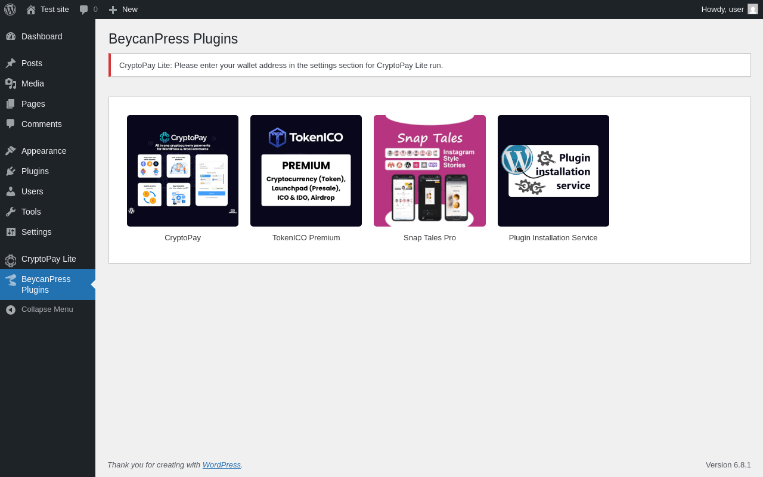Image resolution: width=763 pixels, height=477 pixels.
Task: Open the TokenICO Premium thumbnail
Action: pyautogui.click(x=306, y=171)
